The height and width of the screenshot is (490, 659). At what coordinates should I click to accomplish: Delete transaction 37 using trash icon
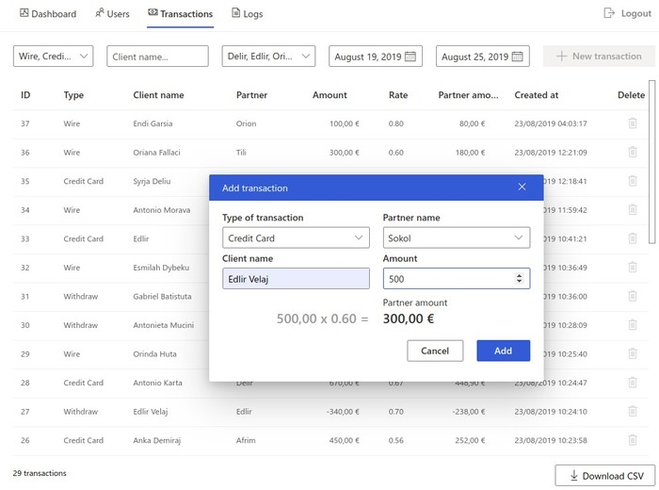[633, 123]
